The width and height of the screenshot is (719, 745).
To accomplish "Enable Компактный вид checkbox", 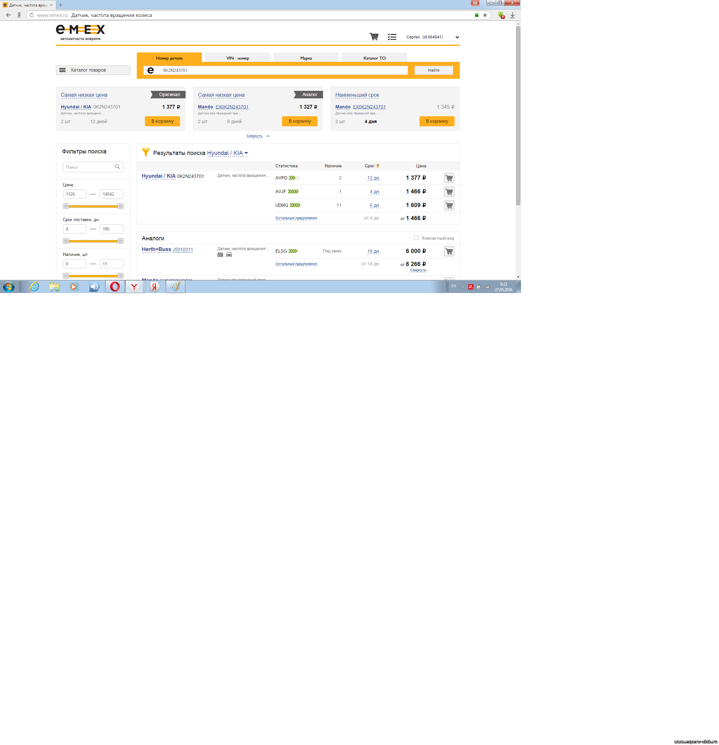I will coord(416,238).
